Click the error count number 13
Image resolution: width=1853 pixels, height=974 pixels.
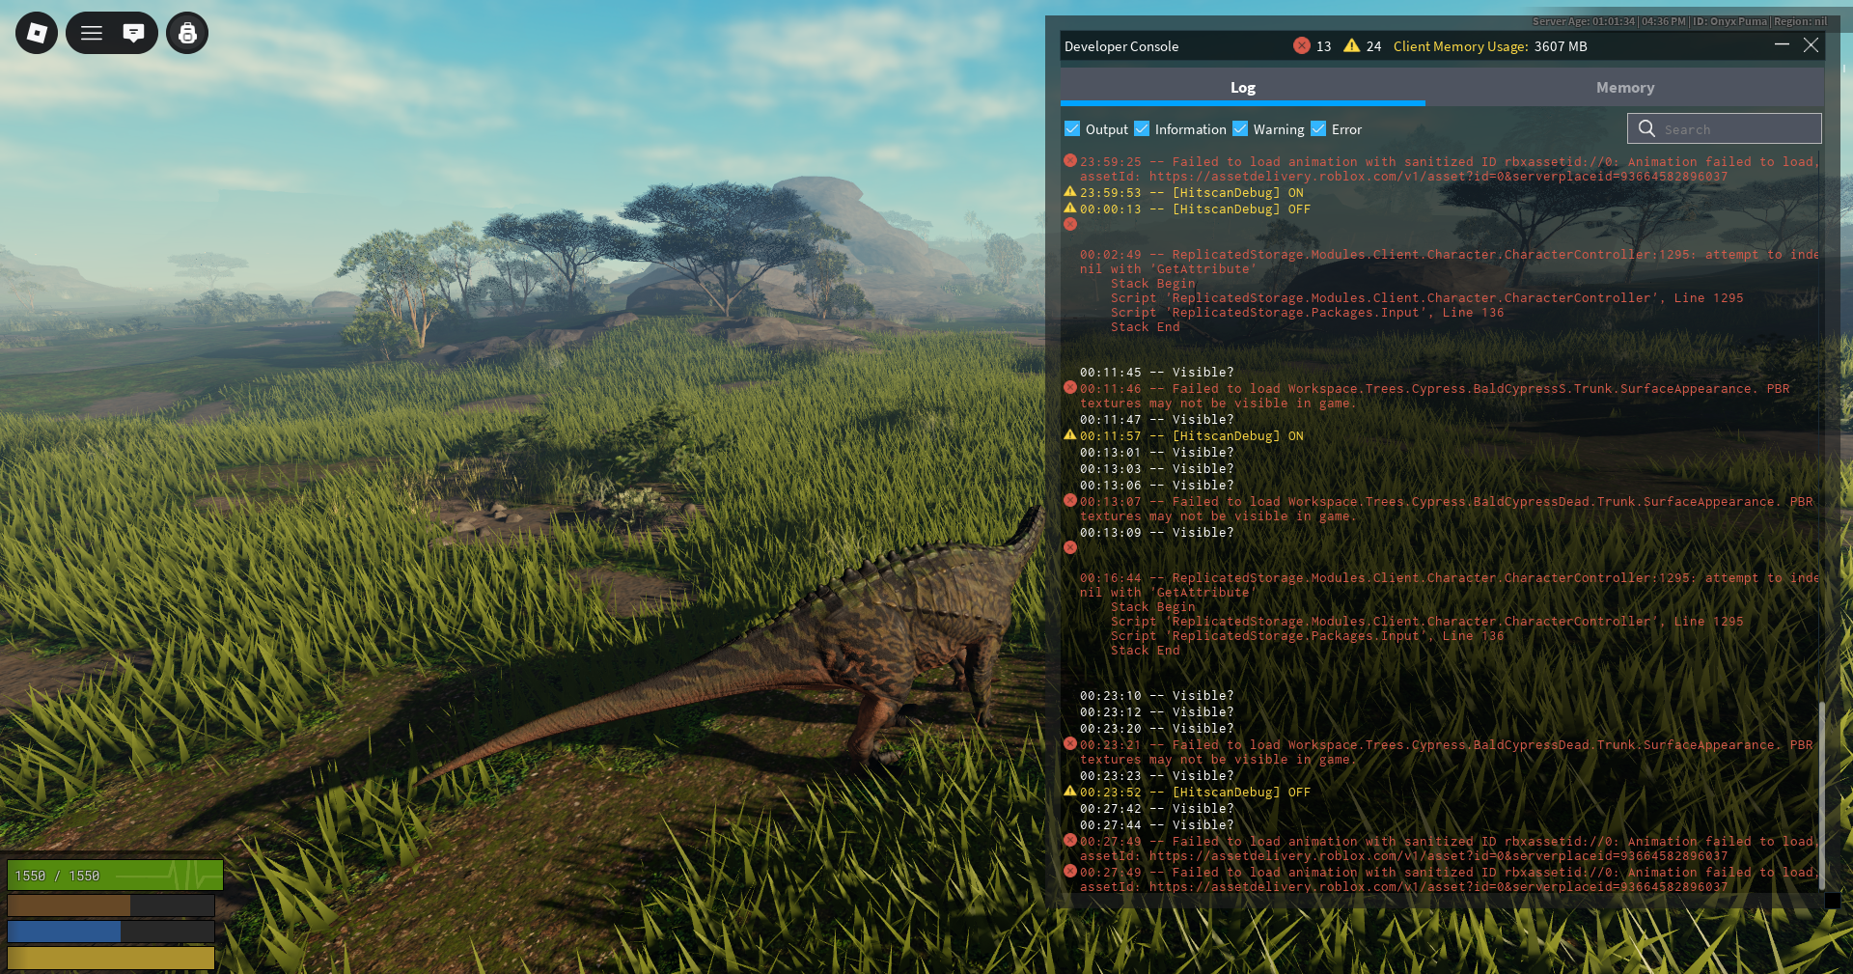tap(1323, 46)
